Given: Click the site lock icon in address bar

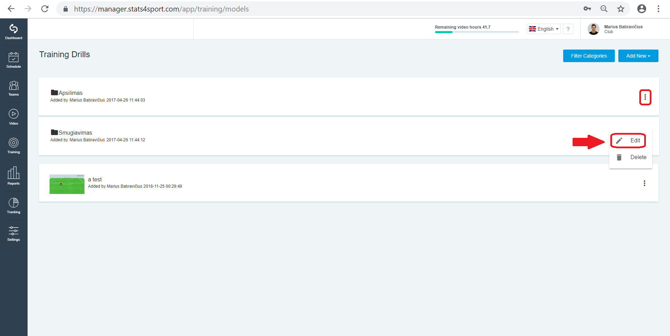Looking at the screenshot, I should tap(65, 9).
